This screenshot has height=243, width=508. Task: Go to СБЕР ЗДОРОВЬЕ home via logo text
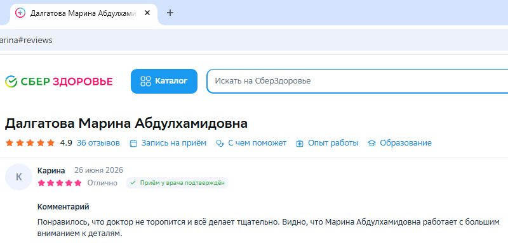point(67,82)
